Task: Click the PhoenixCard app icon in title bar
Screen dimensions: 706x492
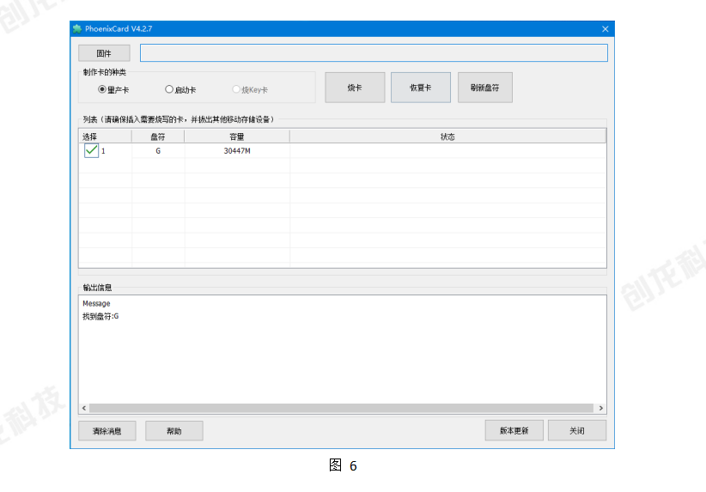Action: pyautogui.click(x=77, y=29)
